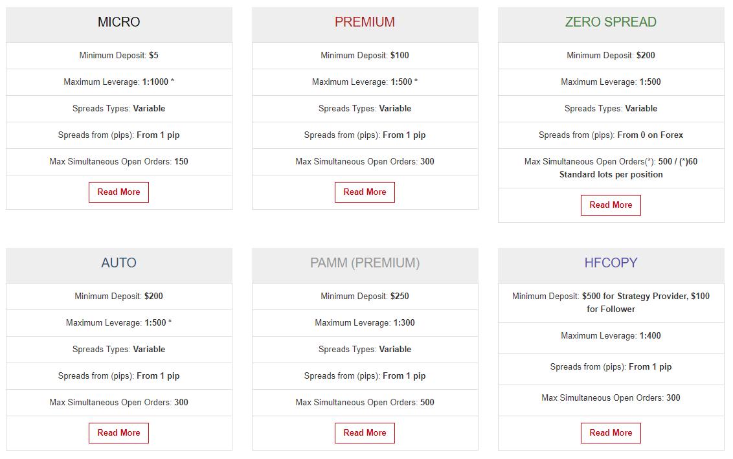The width and height of the screenshot is (733, 459).
Task: Click Zero Spread's max simultaneous open orders row
Action: [x=611, y=168]
